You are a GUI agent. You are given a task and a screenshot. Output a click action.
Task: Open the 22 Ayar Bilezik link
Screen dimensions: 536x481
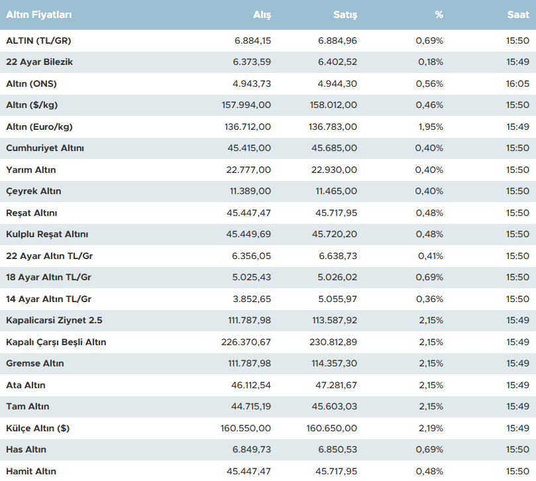coord(39,62)
